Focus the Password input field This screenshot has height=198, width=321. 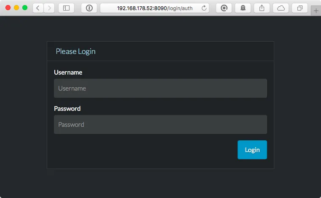(160, 125)
